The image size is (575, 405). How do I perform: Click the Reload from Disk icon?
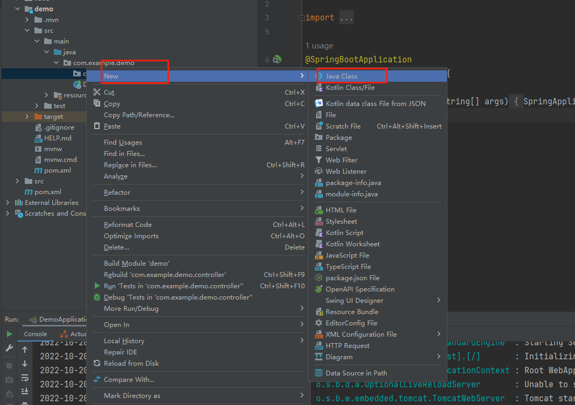point(97,364)
